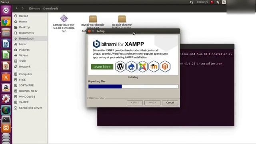This screenshot has height=144, width=256.
Task: Open the XAMPP dock icon
Action: [x=6, y=128]
